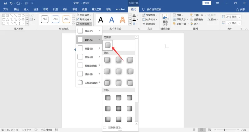The height and width of the screenshot is (132, 249).
Task: Click the zoom out minus button
Action: pos(215,130)
